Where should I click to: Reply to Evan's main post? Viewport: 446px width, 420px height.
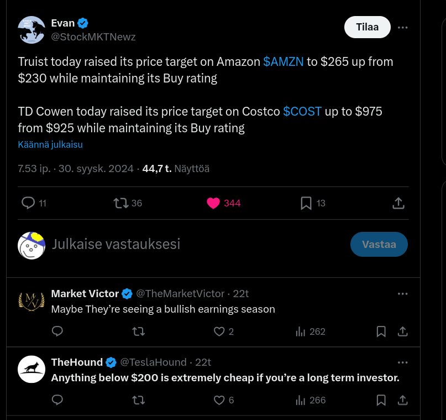click(x=28, y=203)
